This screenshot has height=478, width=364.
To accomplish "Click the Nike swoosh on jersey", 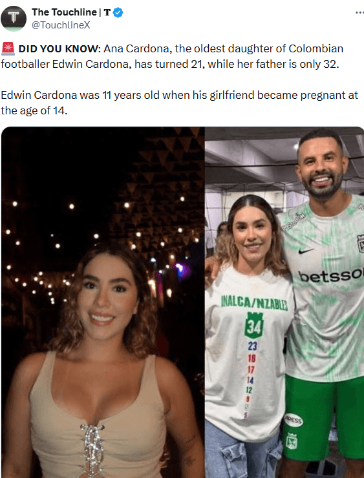I will [306, 251].
